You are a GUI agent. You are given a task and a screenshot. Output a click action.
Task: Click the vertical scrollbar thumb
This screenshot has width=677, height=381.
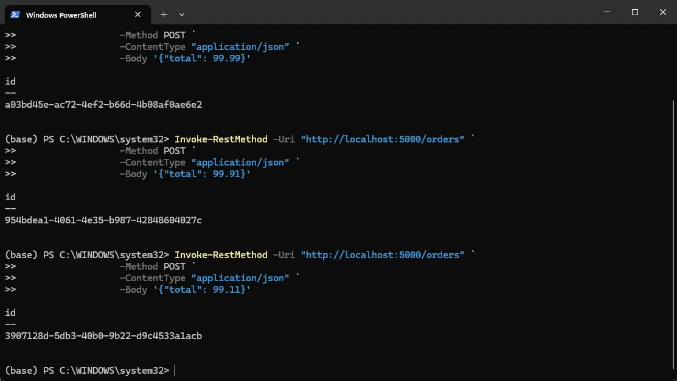(673, 231)
